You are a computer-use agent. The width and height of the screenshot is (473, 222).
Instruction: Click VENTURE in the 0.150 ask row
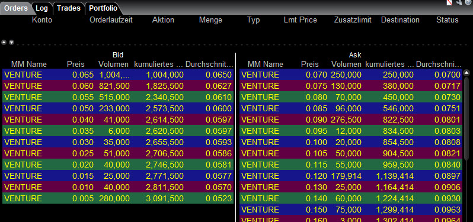tap(260, 210)
